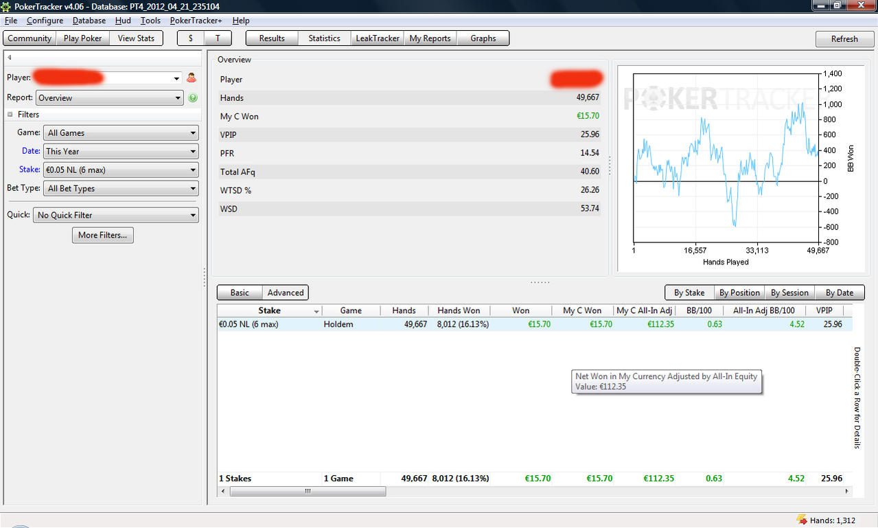Group results By Position
Screen dimensions: 878x528
[x=739, y=292]
